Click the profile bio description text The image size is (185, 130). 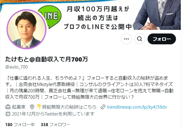89,87
